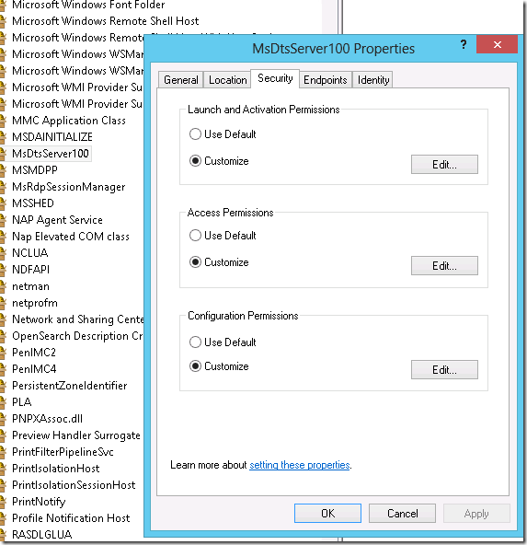Cancel the Properties dialog
Viewport: 527px width, 545px height.
[x=402, y=514]
